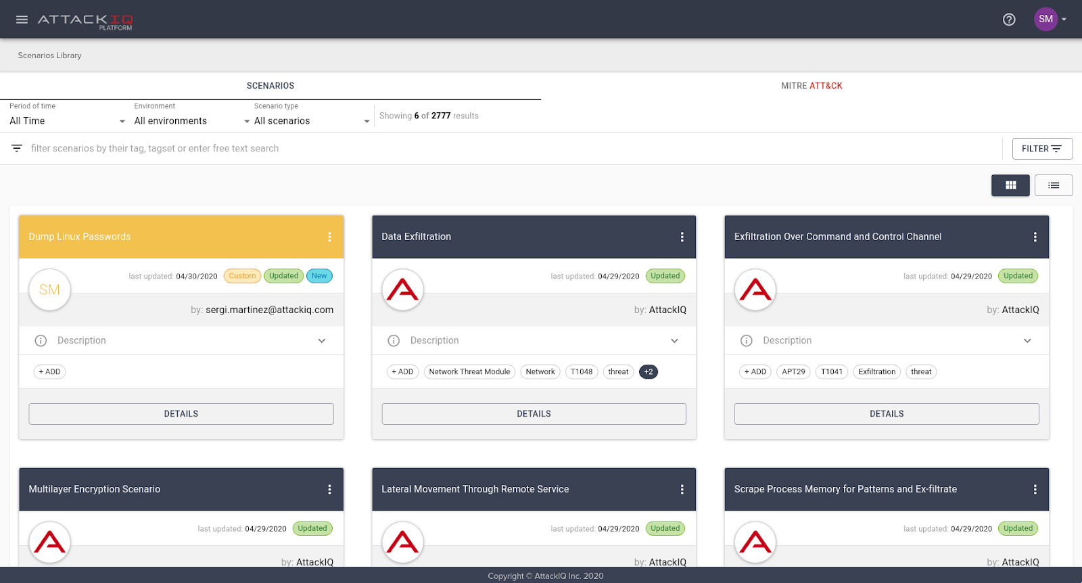Toggle the +2 hidden tags badge
The width and height of the screenshot is (1082, 583).
tap(648, 372)
